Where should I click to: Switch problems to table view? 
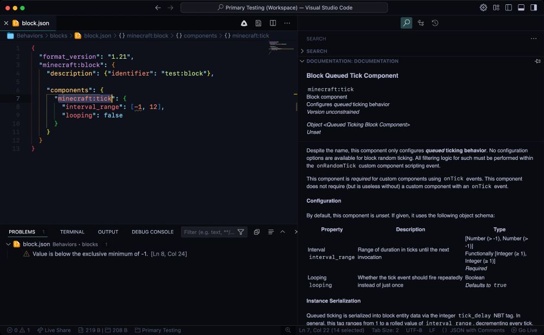pos(271,232)
